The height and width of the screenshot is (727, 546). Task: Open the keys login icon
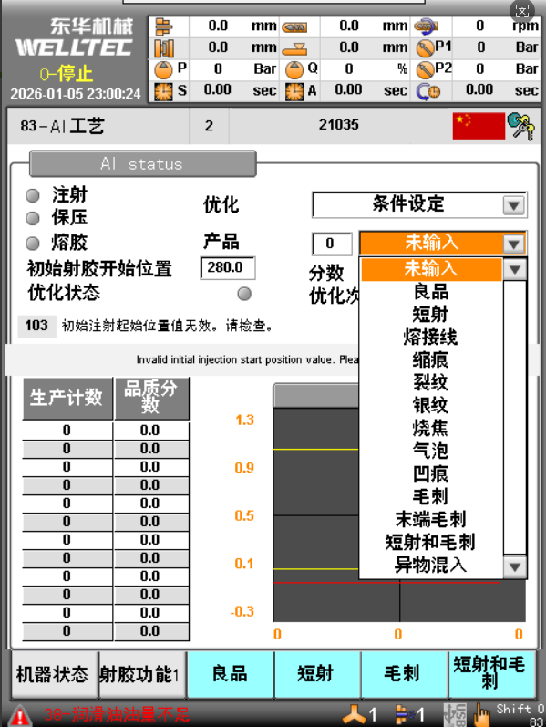(x=521, y=126)
